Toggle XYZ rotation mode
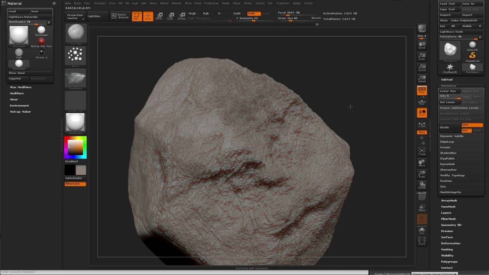This screenshot has width=489, height=275. (422, 133)
